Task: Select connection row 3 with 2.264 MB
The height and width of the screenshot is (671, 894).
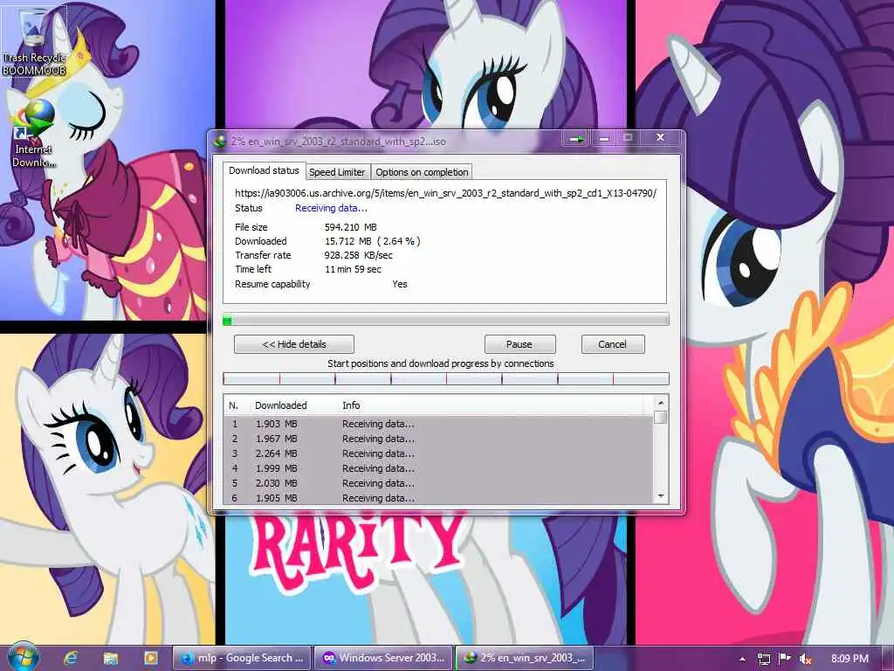Action: tap(438, 453)
